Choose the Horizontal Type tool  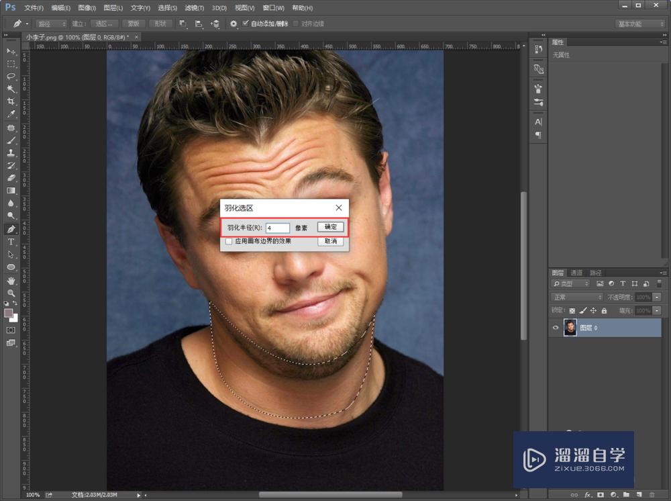[x=11, y=242]
